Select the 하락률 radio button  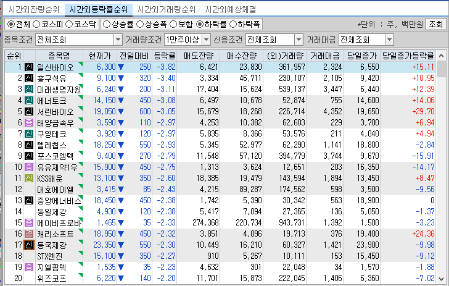200,24
